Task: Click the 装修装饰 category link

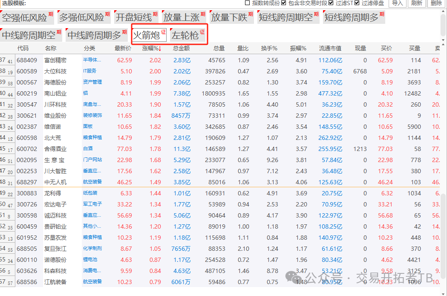Action: pos(92,115)
